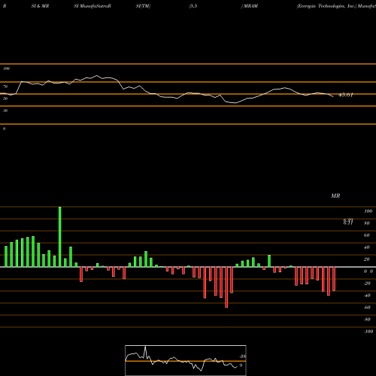
Task: Click the '(5,5' parameter text in header
Action: [x=193, y=6]
